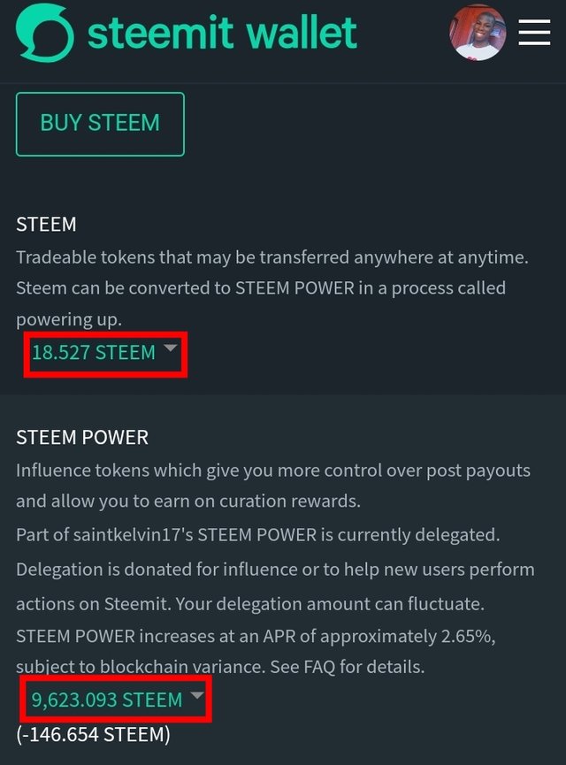The image size is (566, 765).
Task: Click the arrow beside 18.527 STEEM
Action: click(172, 349)
